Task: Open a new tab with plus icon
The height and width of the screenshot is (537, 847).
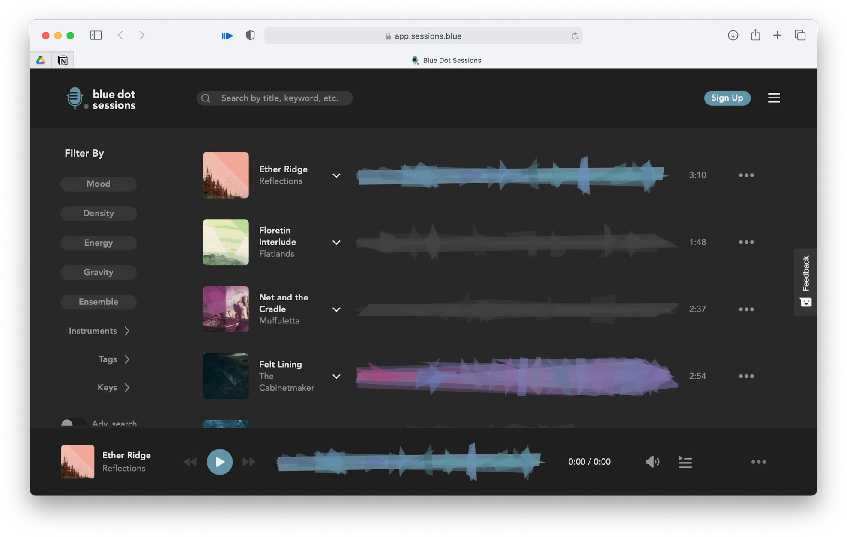Action: (x=777, y=35)
